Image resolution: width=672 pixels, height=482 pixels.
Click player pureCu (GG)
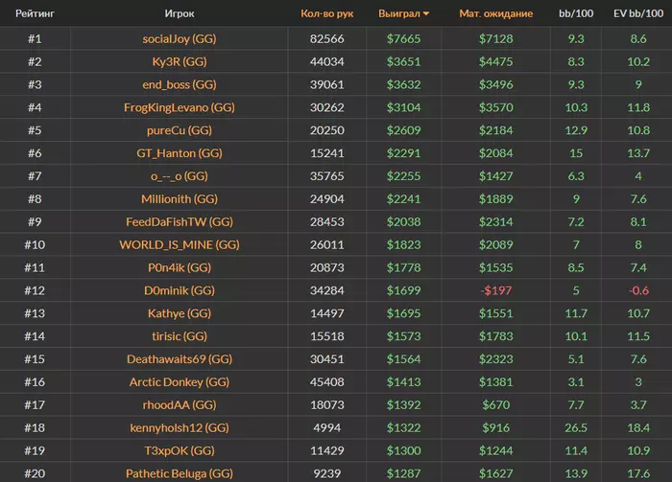pyautogui.click(x=180, y=130)
